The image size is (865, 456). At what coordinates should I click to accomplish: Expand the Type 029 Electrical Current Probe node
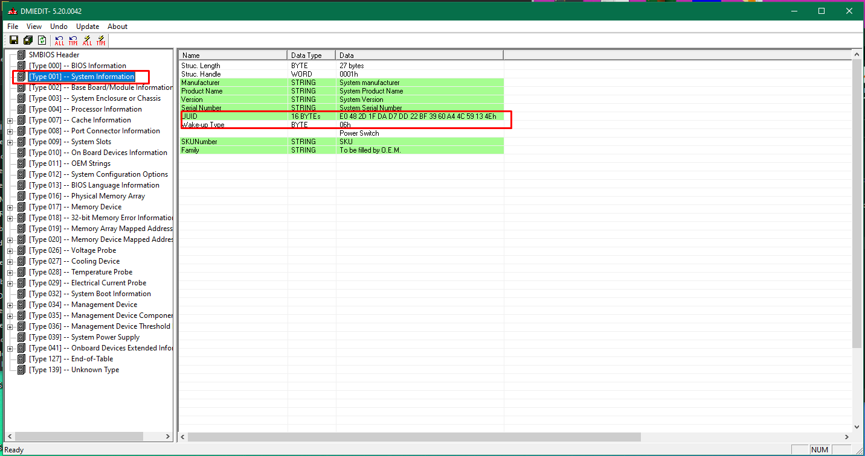click(10, 283)
